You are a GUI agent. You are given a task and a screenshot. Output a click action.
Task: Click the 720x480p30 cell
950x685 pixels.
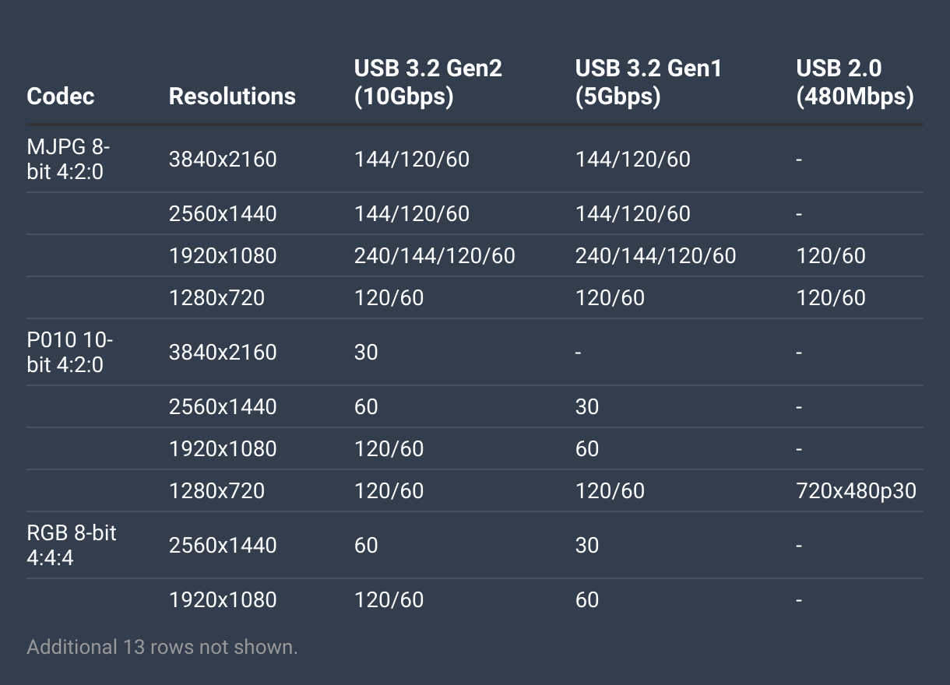(x=856, y=491)
